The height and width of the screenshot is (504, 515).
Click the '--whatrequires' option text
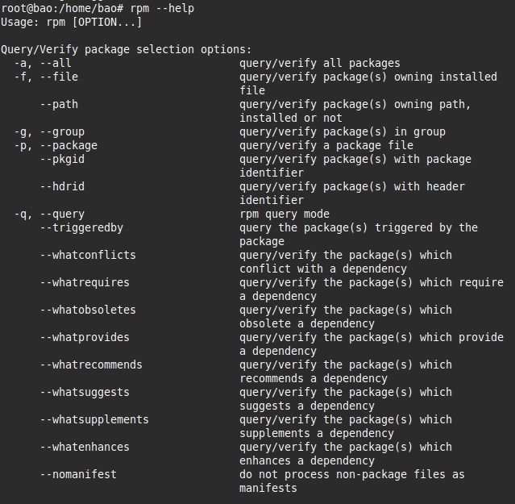tap(85, 282)
